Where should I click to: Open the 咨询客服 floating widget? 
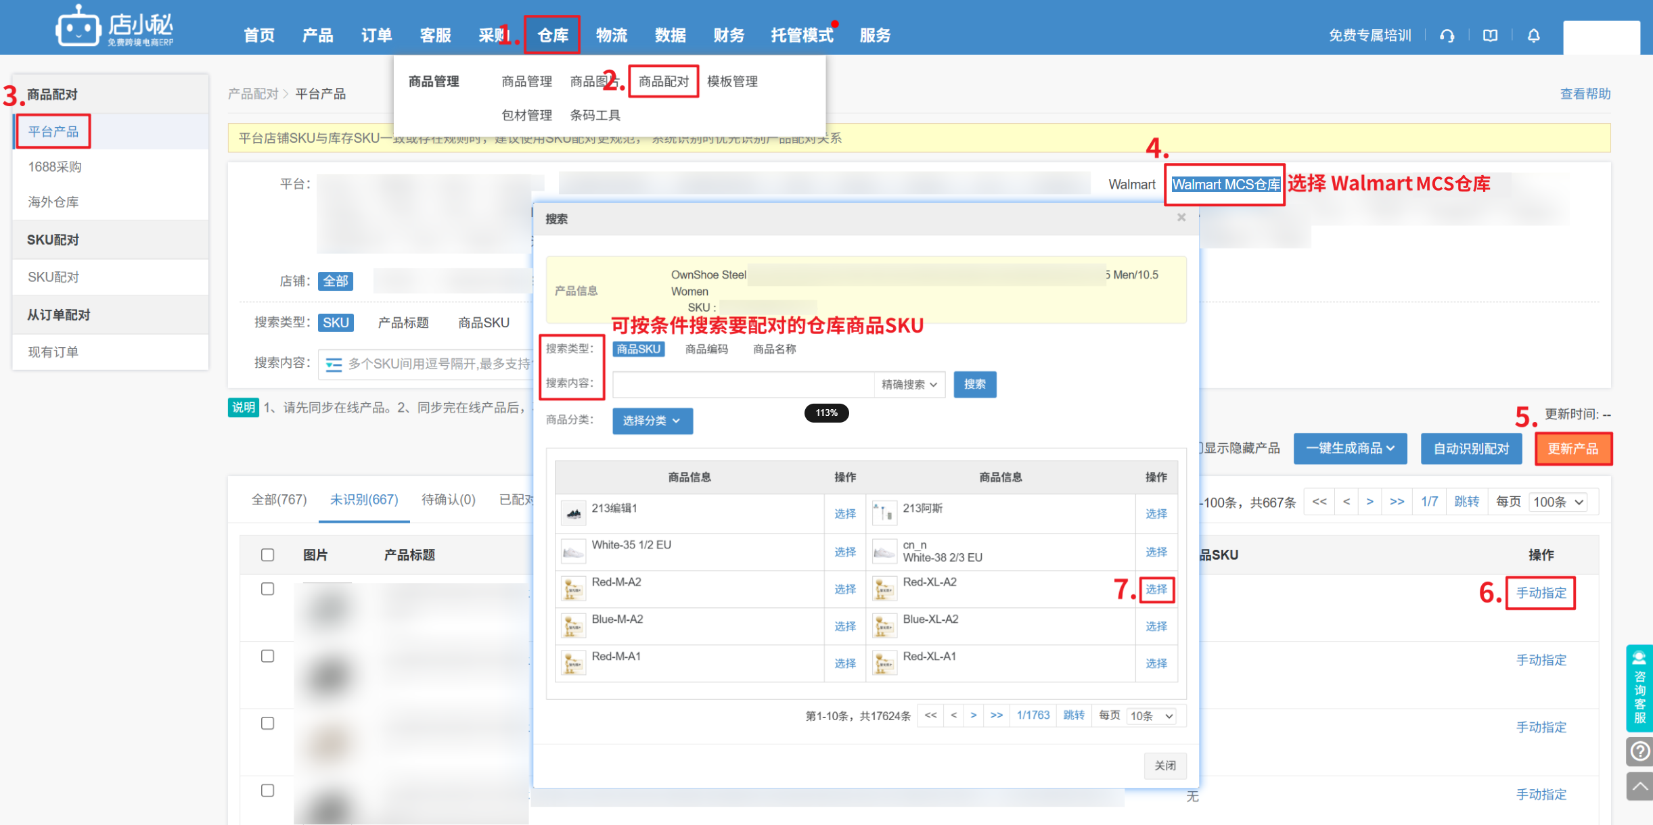pyautogui.click(x=1639, y=688)
